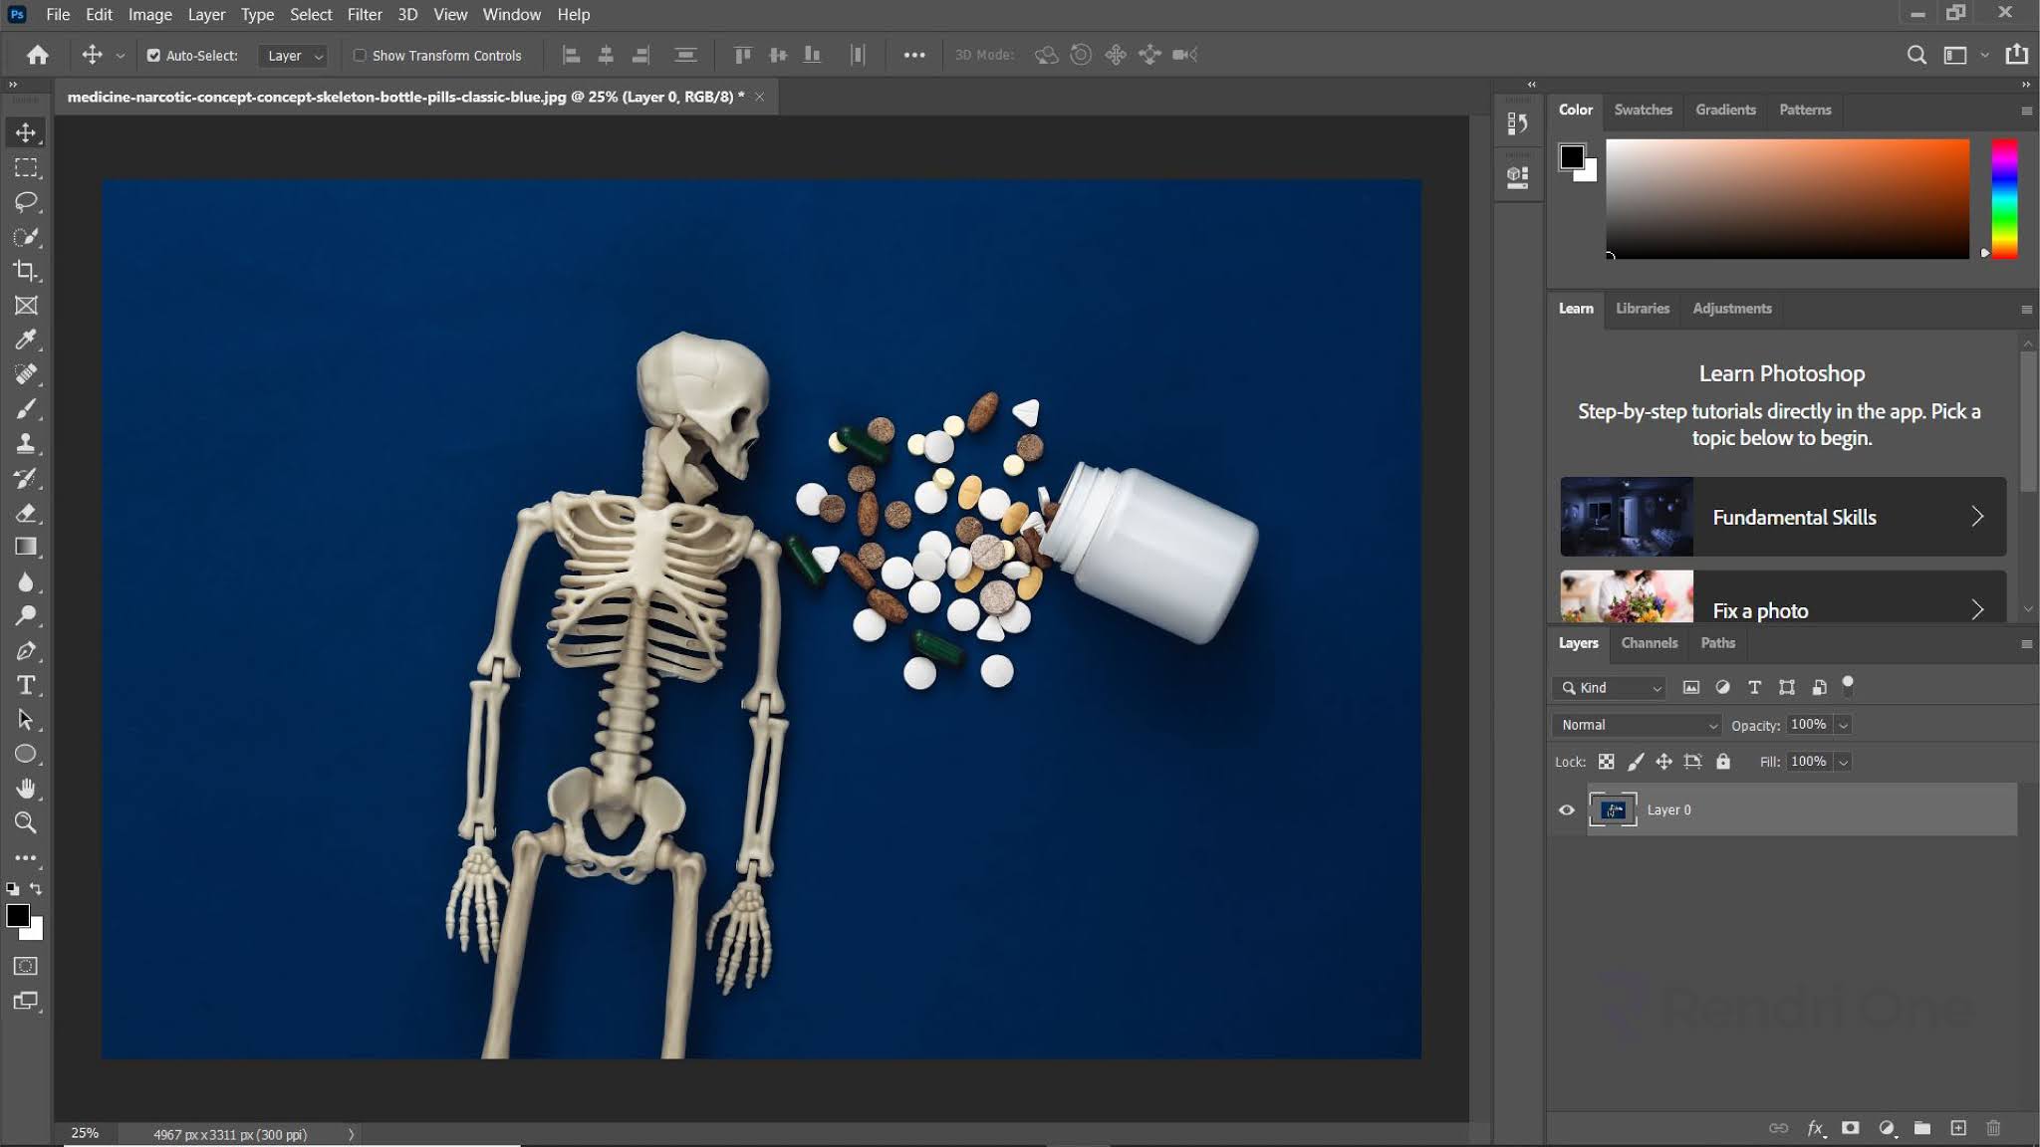Screen dimensions: 2040x1147
Task: Choose the Horizontal Type tool
Action: [x=26, y=685]
